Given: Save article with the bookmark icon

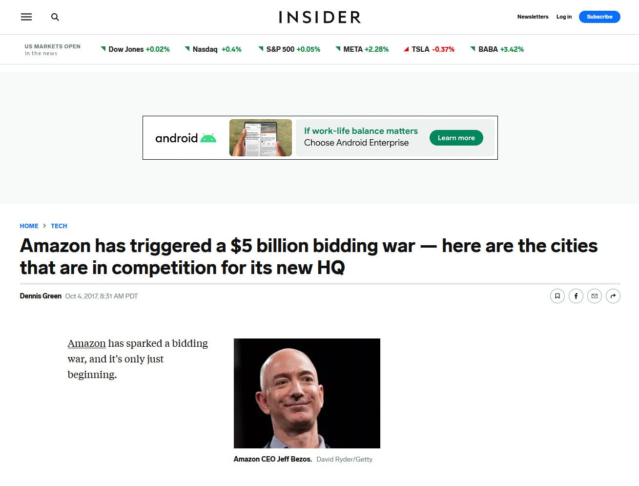Looking at the screenshot, I should click(557, 296).
